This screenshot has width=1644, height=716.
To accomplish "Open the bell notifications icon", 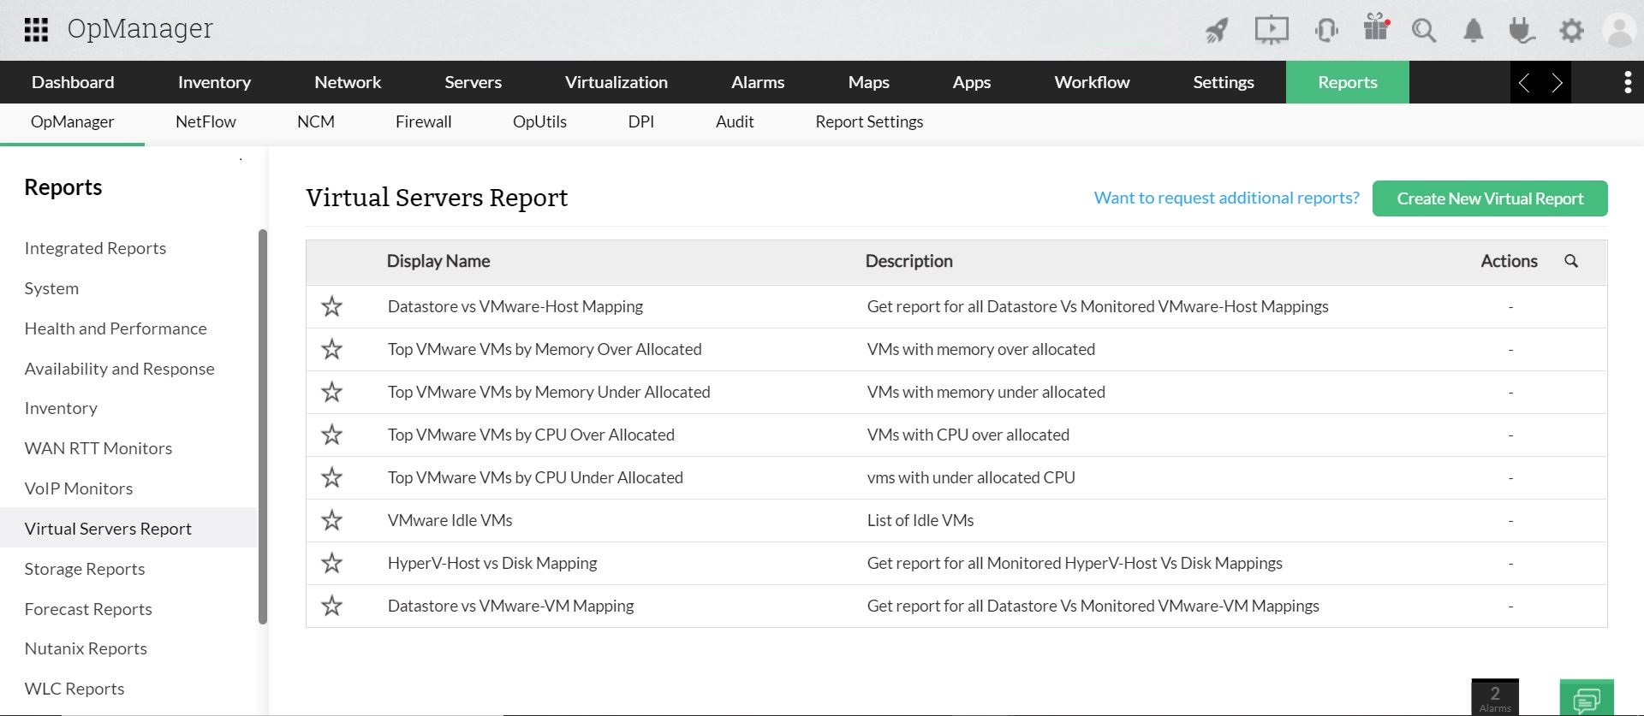I will tap(1473, 31).
